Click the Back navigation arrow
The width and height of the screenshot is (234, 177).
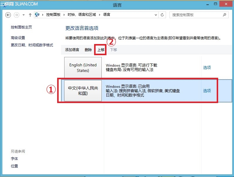coord(8,15)
